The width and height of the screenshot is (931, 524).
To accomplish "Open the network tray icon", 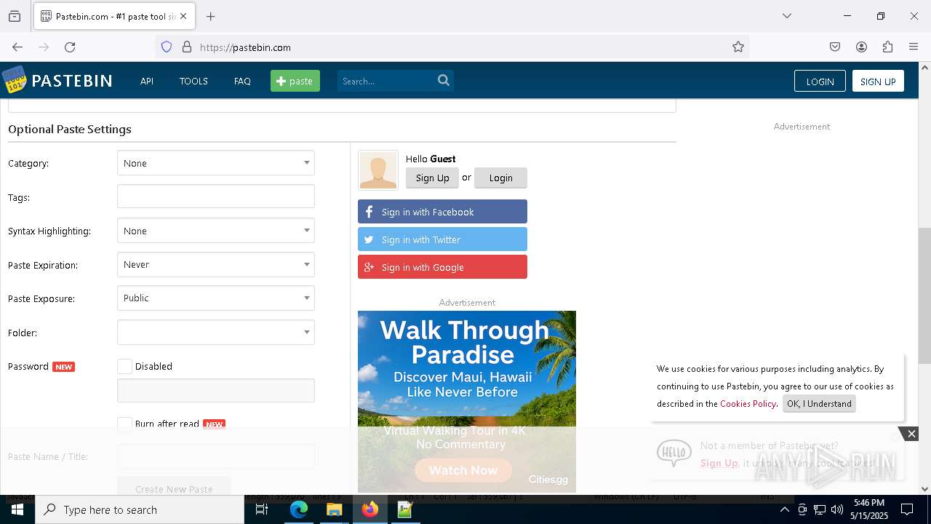I will (x=820, y=509).
